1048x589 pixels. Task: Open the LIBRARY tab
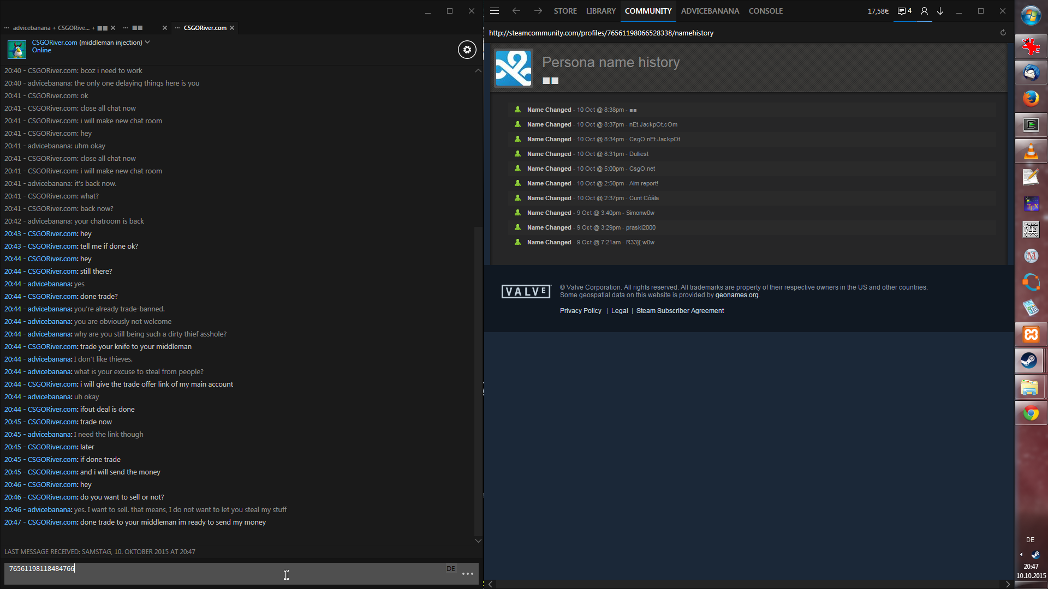point(600,11)
